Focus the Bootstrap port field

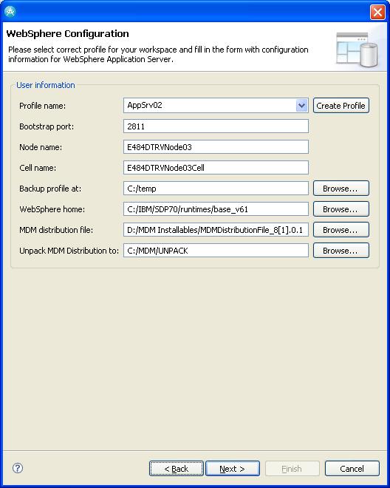[x=216, y=126]
